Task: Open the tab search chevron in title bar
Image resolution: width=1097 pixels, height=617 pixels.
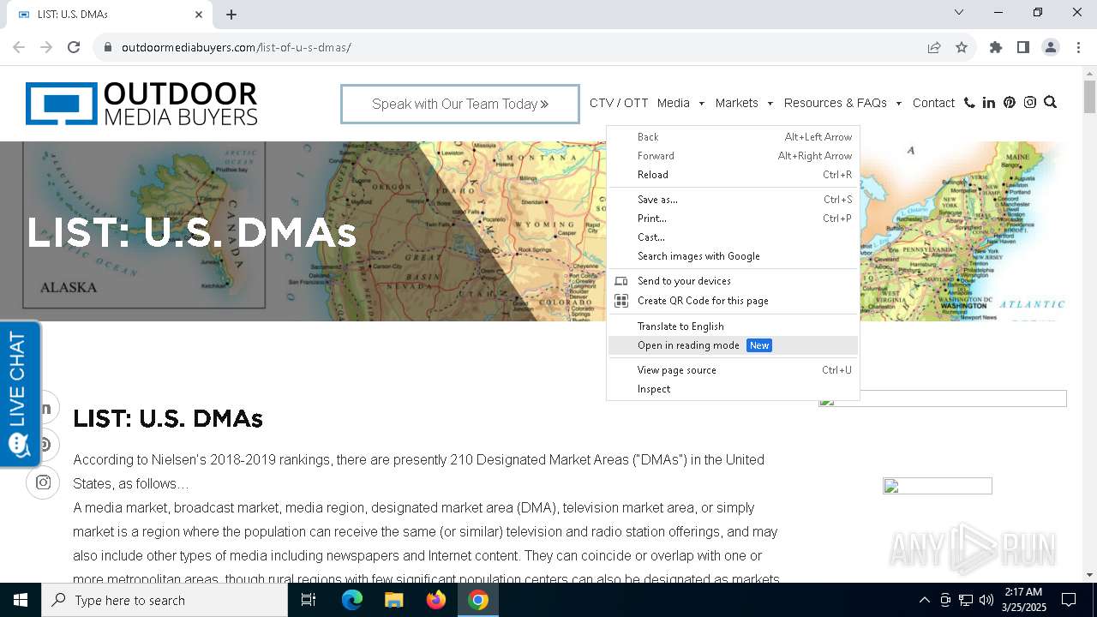Action: click(959, 12)
